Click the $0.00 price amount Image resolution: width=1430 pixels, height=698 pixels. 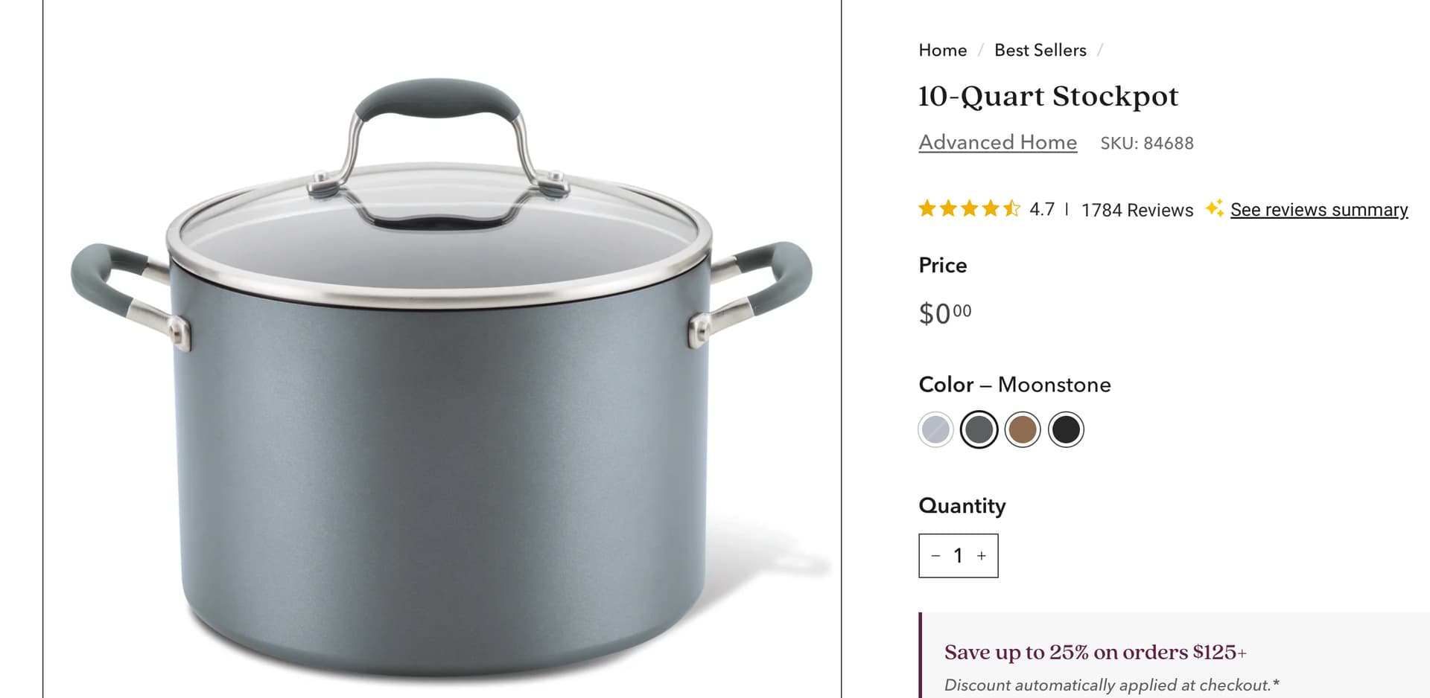[x=945, y=313]
